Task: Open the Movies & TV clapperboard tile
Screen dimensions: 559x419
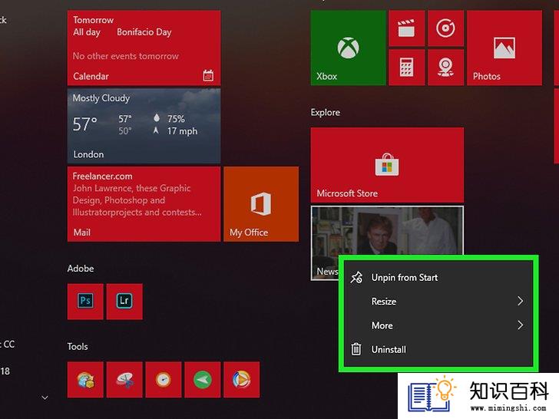Action: (x=406, y=28)
